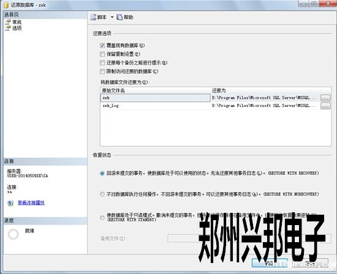Uncheck 覆盖现有数据库 checkbox
Viewport: 337px width, 274px height.
[x=102, y=45]
